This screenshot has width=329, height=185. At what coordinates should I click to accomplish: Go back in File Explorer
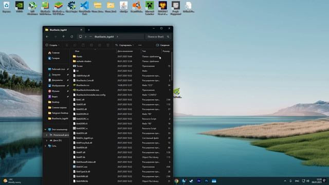(x=47, y=36)
